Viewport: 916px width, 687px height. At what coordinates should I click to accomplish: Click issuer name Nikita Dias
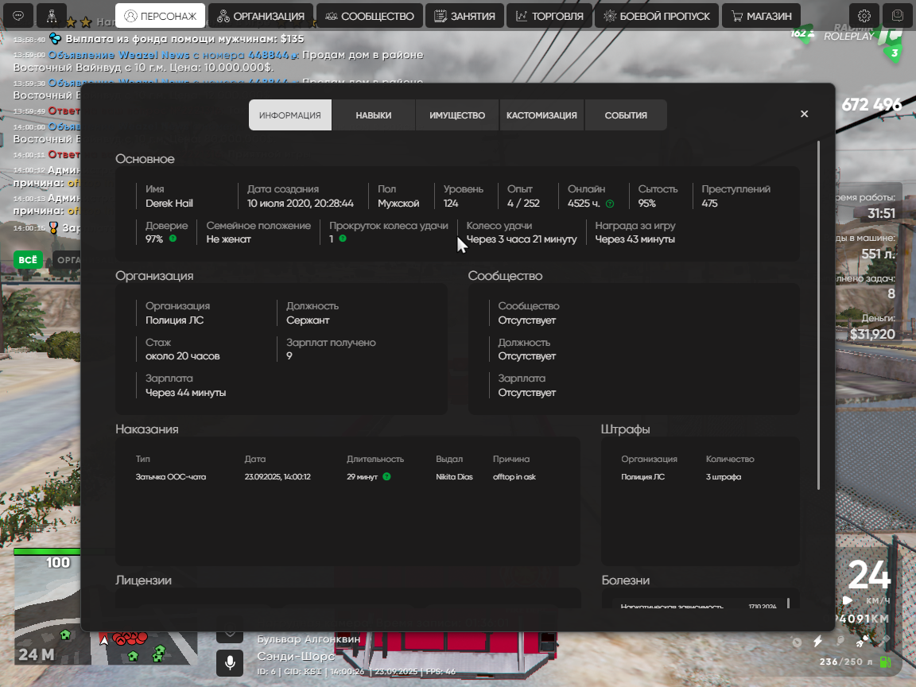point(454,477)
